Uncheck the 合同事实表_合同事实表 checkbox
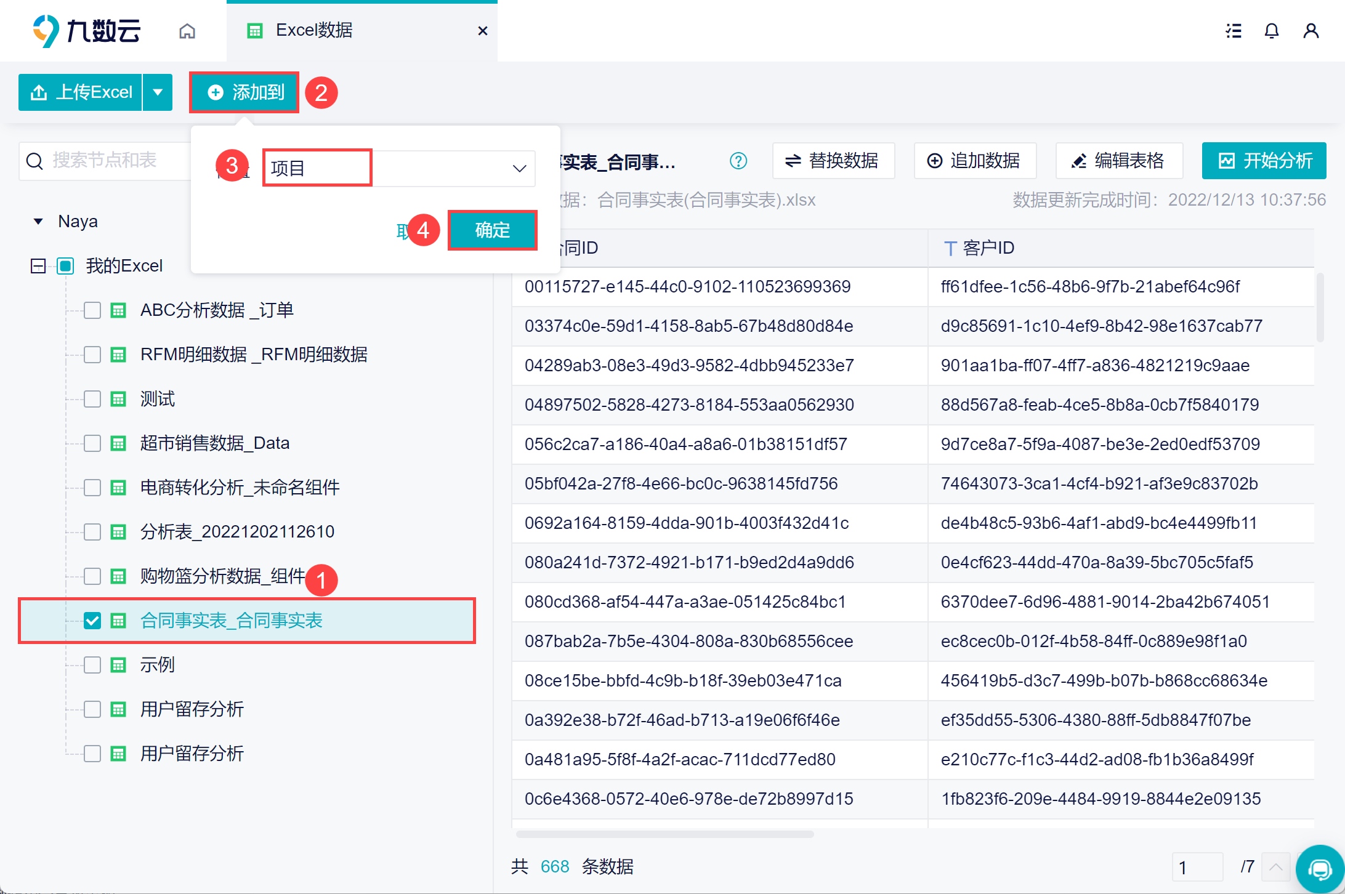Image resolution: width=1345 pixels, height=894 pixels. (92, 621)
